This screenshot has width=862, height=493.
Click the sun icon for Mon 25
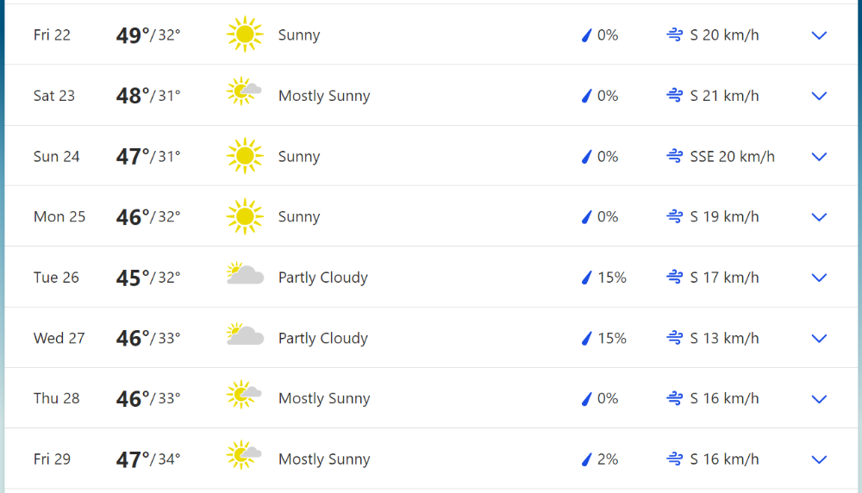click(245, 216)
